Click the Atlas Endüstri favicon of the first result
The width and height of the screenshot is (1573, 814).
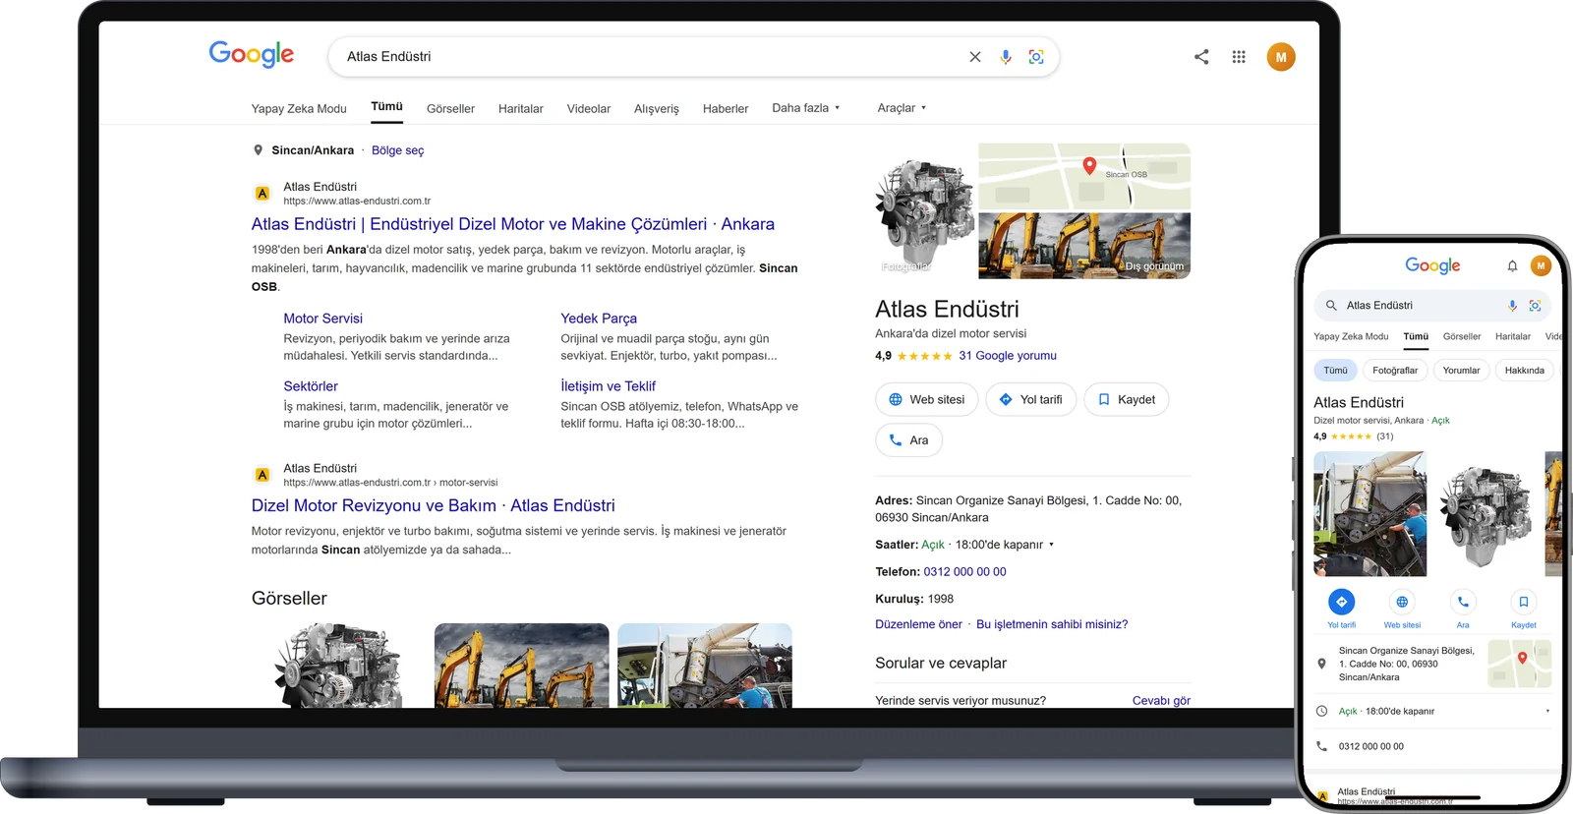point(262,194)
